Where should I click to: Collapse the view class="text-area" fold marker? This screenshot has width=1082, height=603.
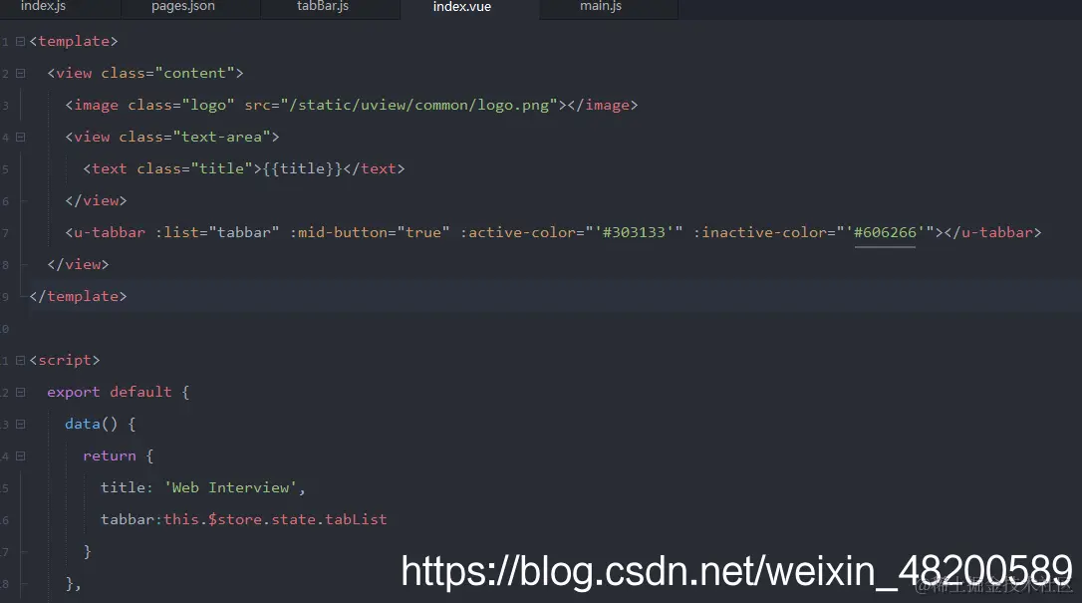(x=21, y=138)
